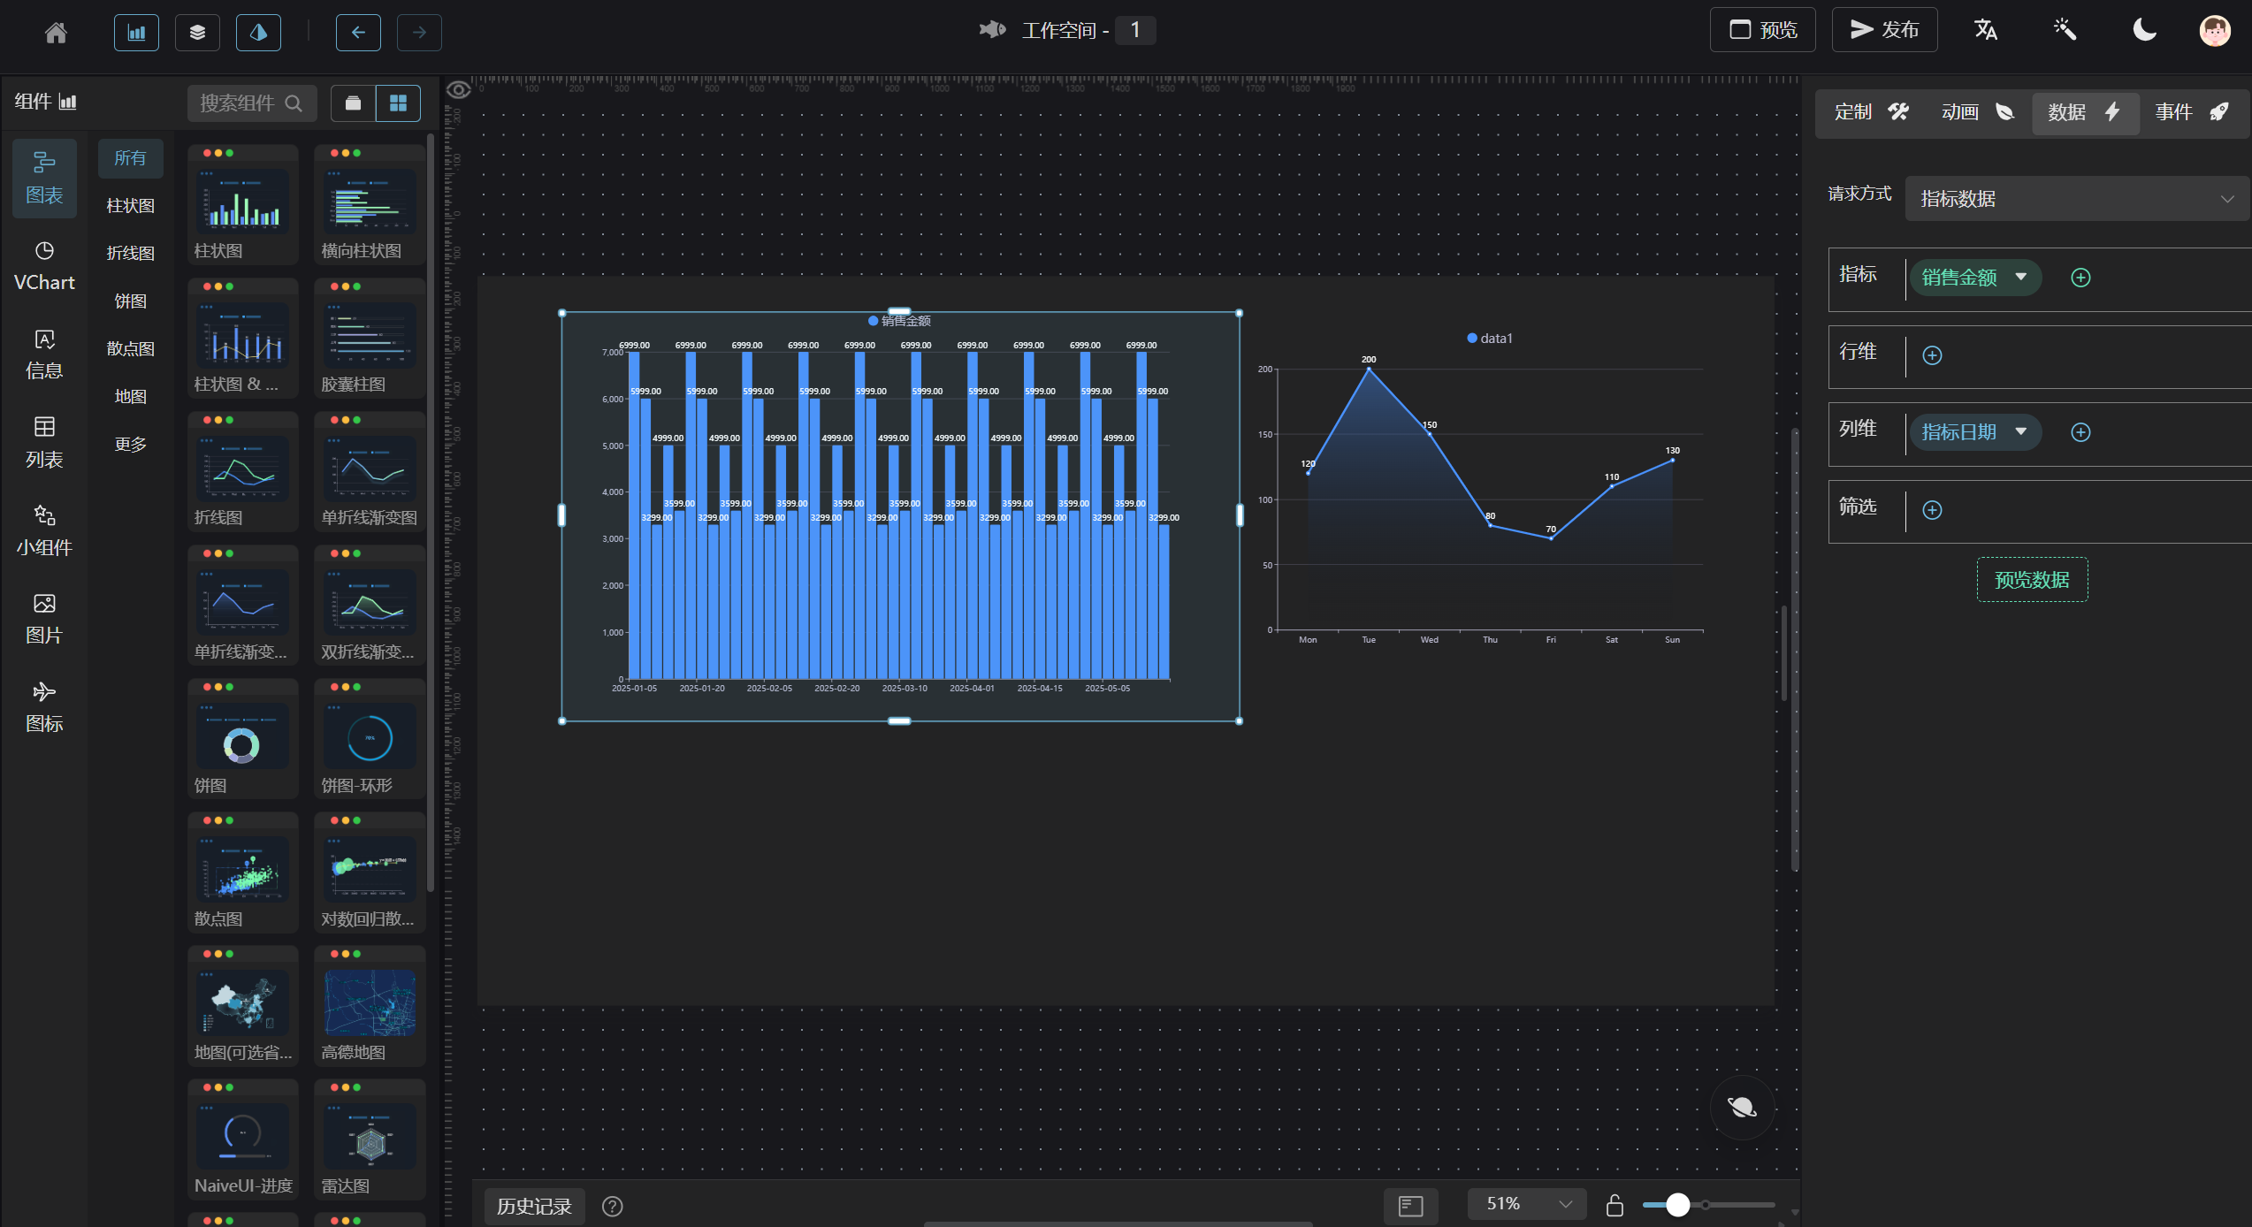Screen dimensions: 2252x1227
Task: Add a 筛选 filter with plus icon
Action: pos(1933,510)
